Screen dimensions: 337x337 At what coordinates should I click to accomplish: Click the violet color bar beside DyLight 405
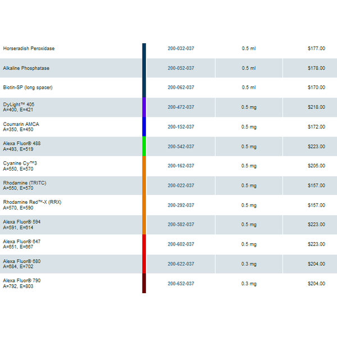coord(144,107)
